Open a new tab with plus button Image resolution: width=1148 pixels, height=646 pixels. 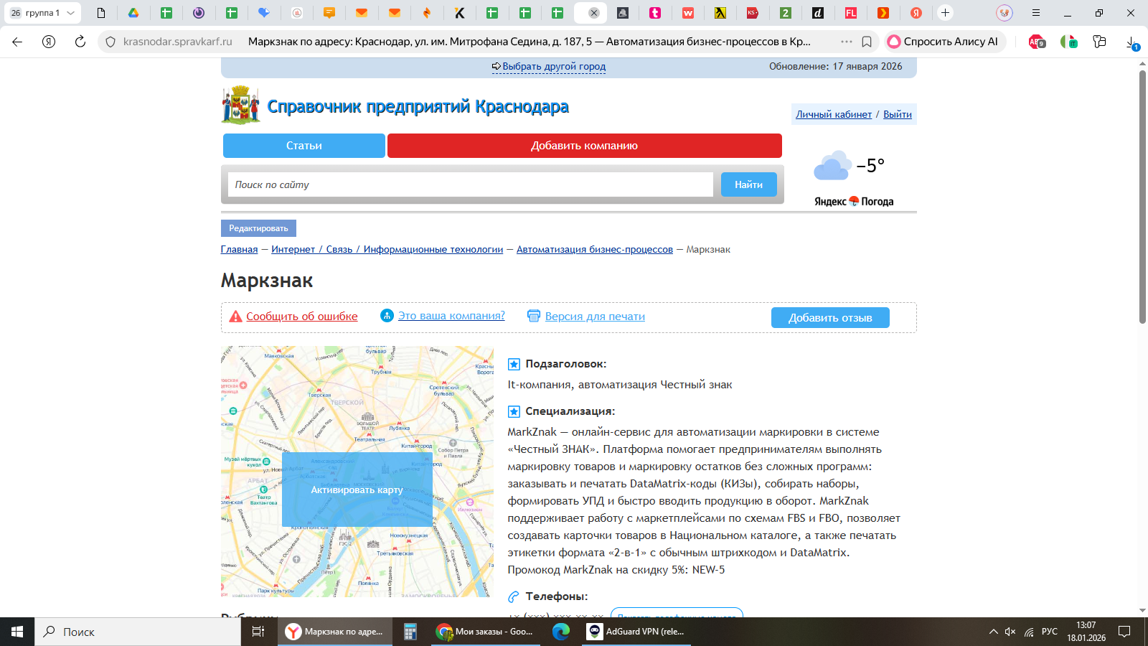pos(946,13)
